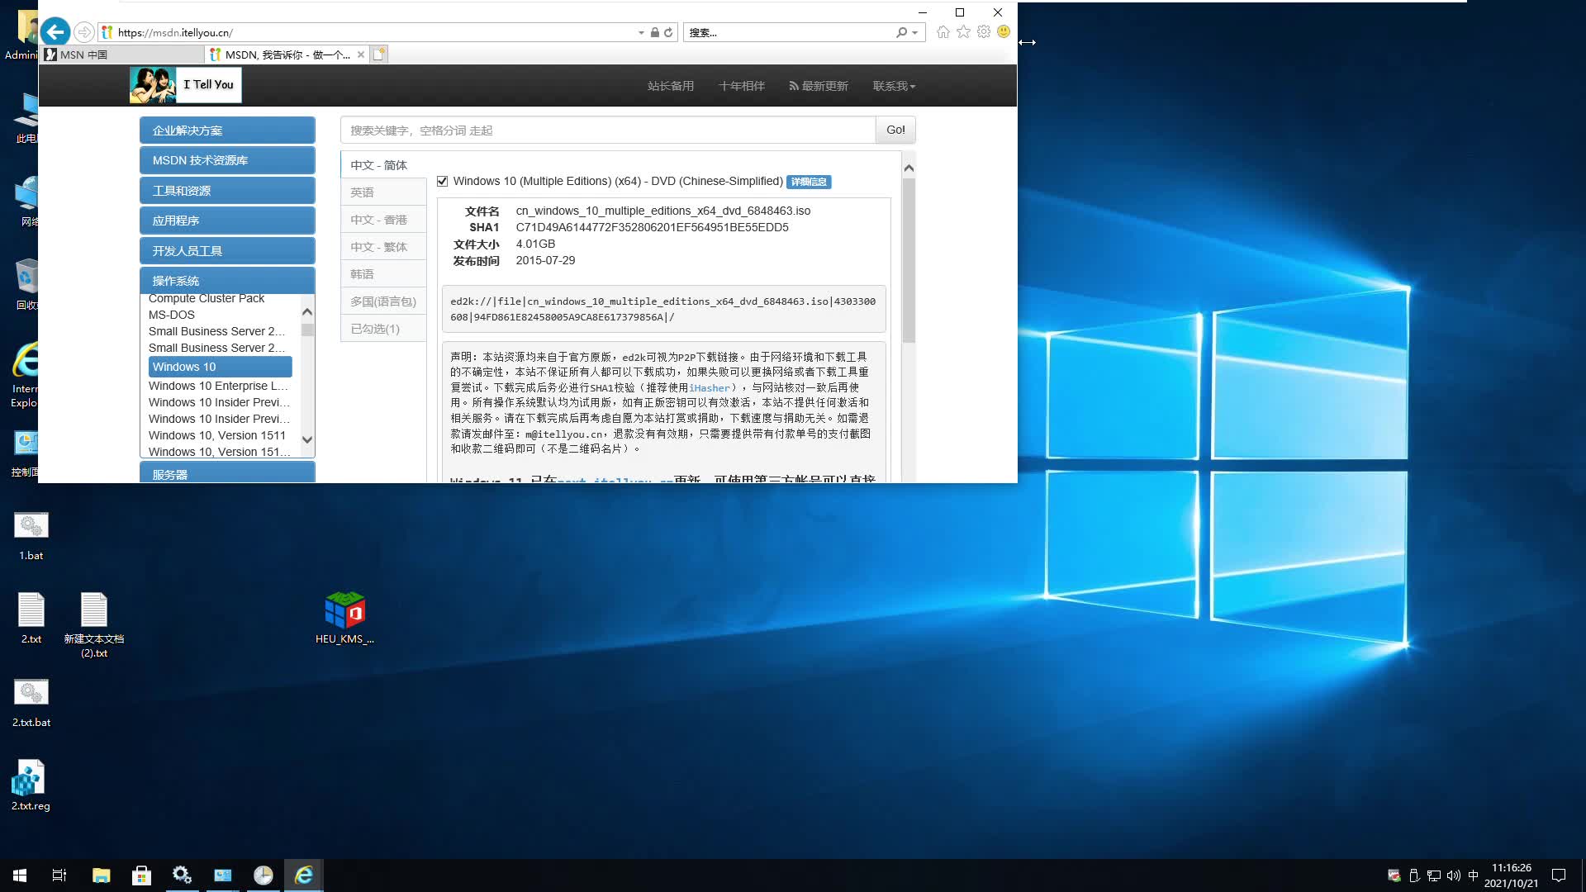This screenshot has width=1586, height=892.
Task: Open the clock app taskbar icon
Action: [263, 875]
